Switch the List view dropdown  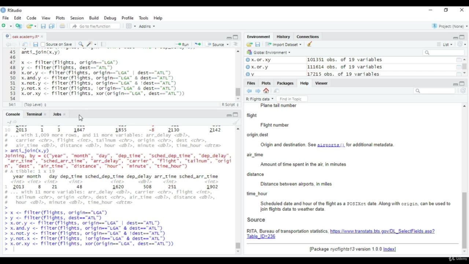pos(445,44)
